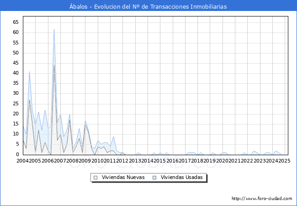Click the x-axis year label 2021
Viewport: 297px width, 206px height.
[235, 161]
